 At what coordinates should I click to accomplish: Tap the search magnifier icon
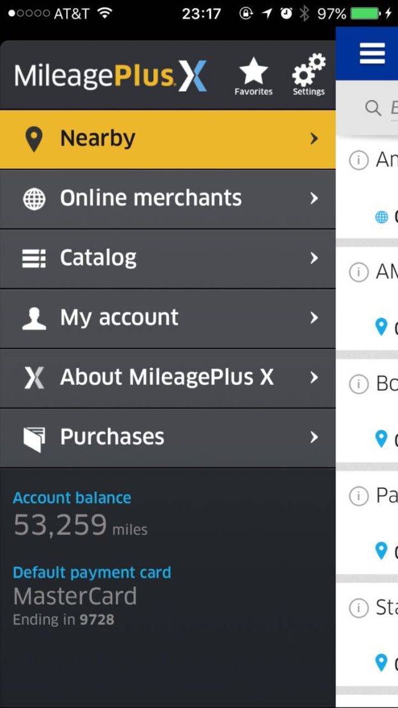(373, 108)
